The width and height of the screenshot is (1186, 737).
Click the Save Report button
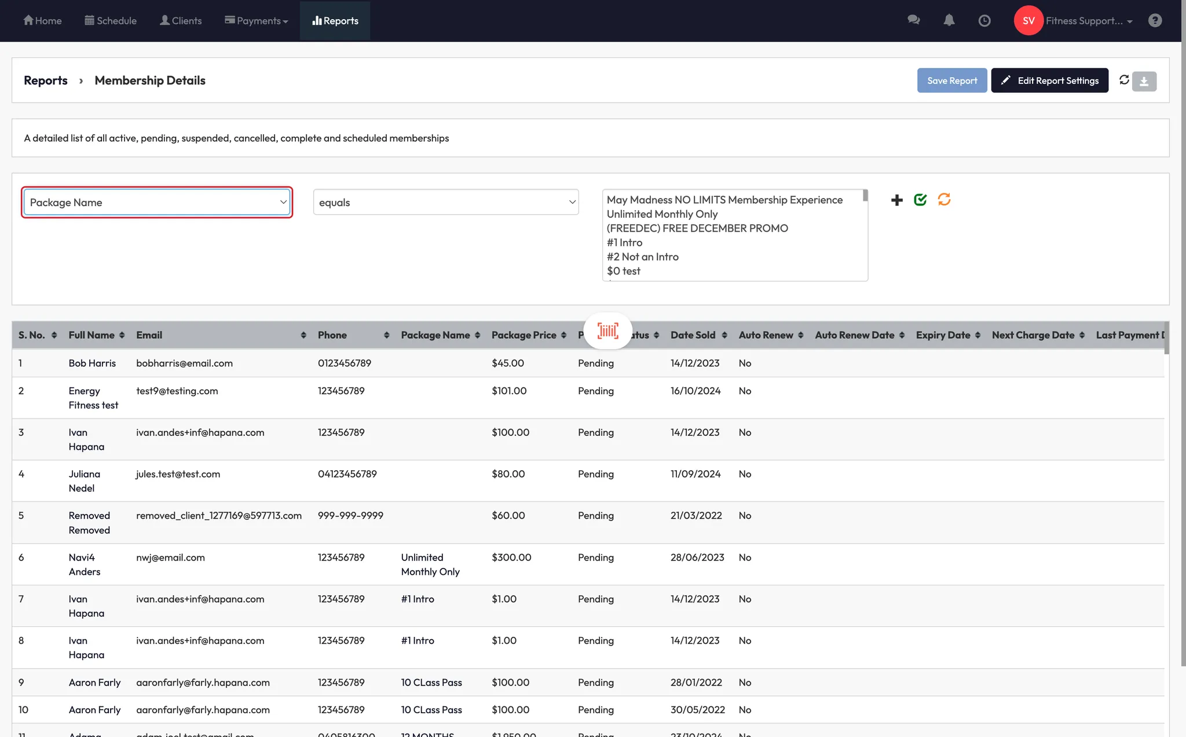click(x=951, y=81)
